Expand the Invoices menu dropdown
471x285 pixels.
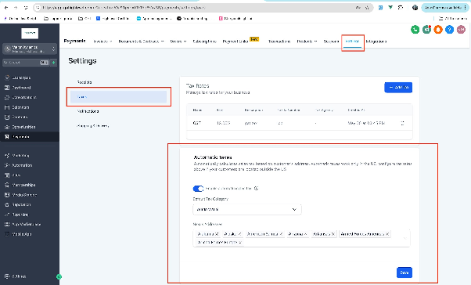(x=102, y=41)
